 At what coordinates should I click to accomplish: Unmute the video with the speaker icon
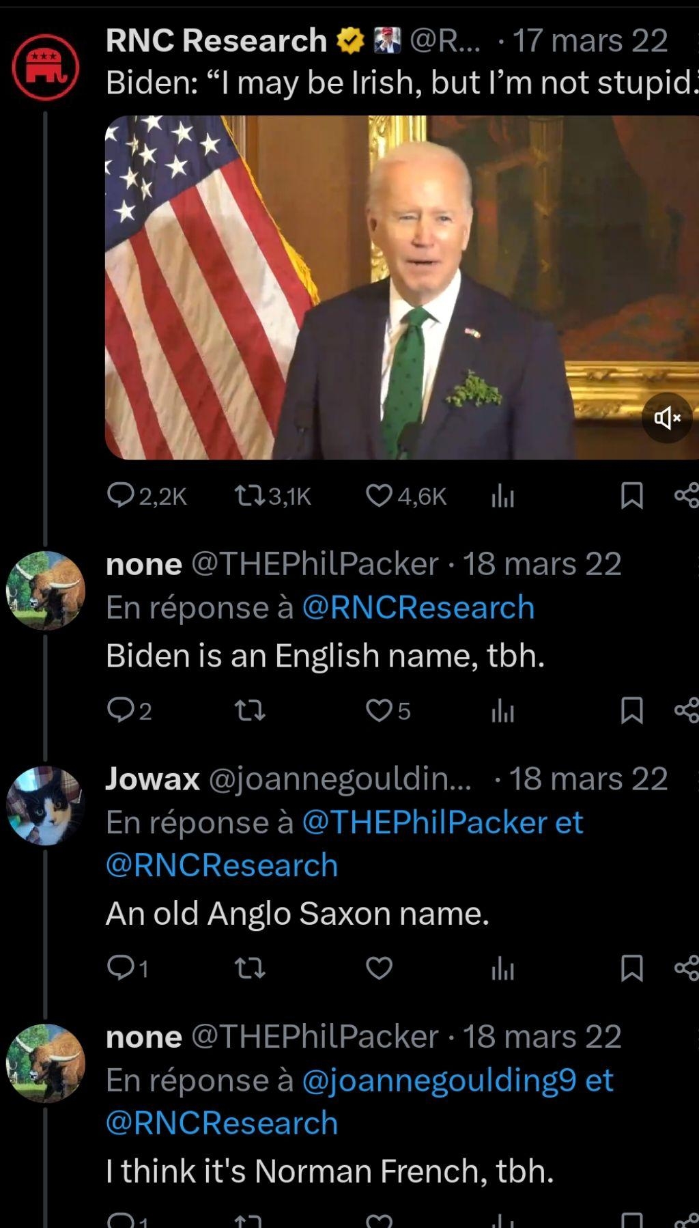pyautogui.click(x=667, y=417)
